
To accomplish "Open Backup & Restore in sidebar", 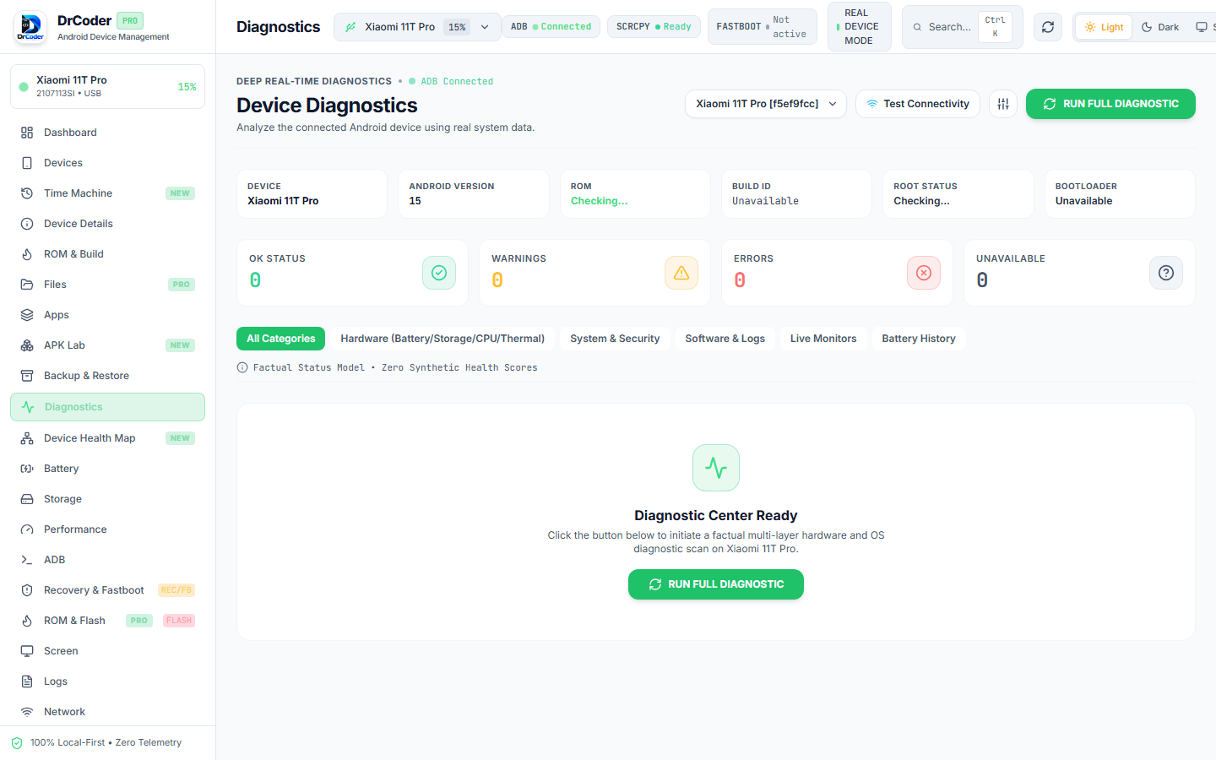I will click(107, 376).
